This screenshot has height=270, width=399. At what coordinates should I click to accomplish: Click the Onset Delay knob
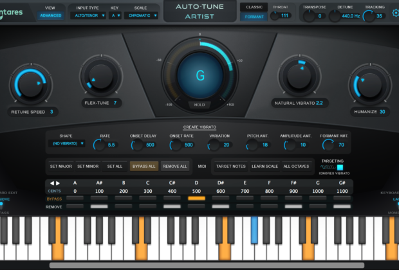coord(137,145)
